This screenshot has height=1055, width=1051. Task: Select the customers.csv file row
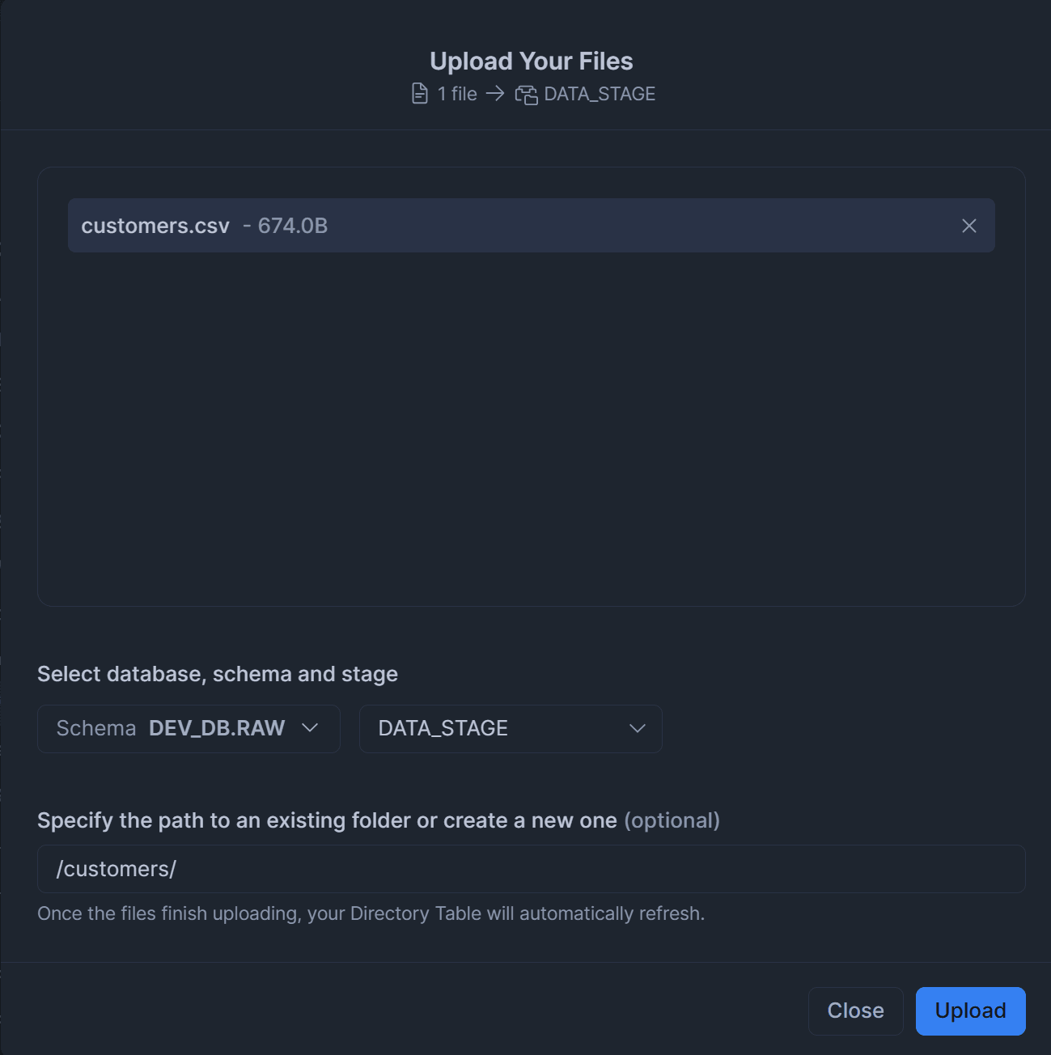pyautogui.click(x=518, y=226)
